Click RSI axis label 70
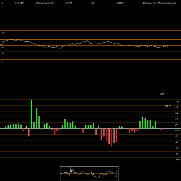This screenshot has height=181, width=181. 3,42
